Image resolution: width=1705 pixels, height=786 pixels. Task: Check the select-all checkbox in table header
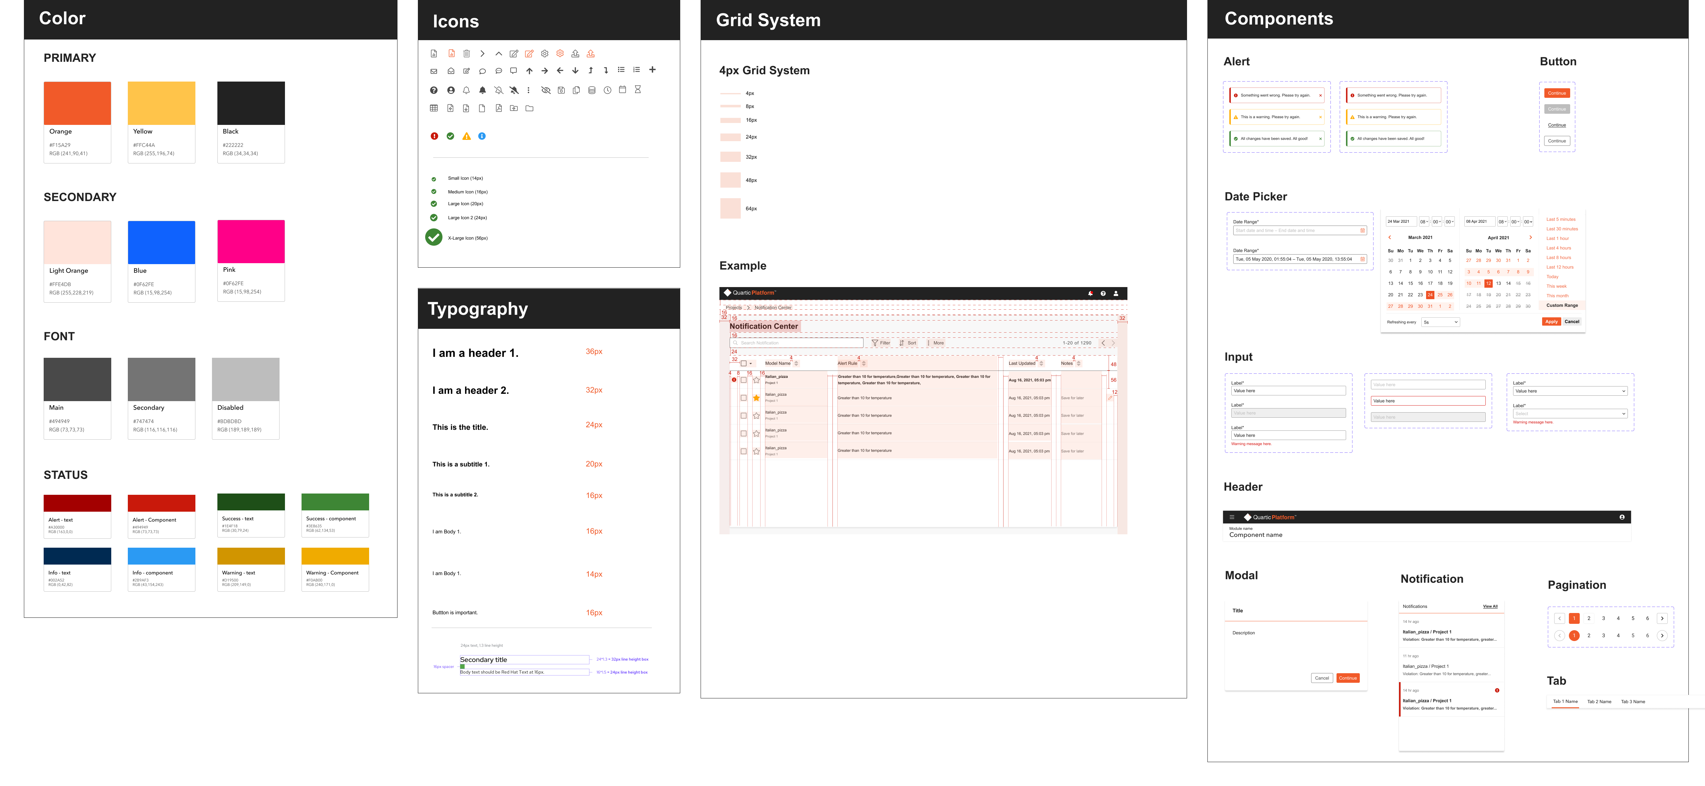pos(743,363)
